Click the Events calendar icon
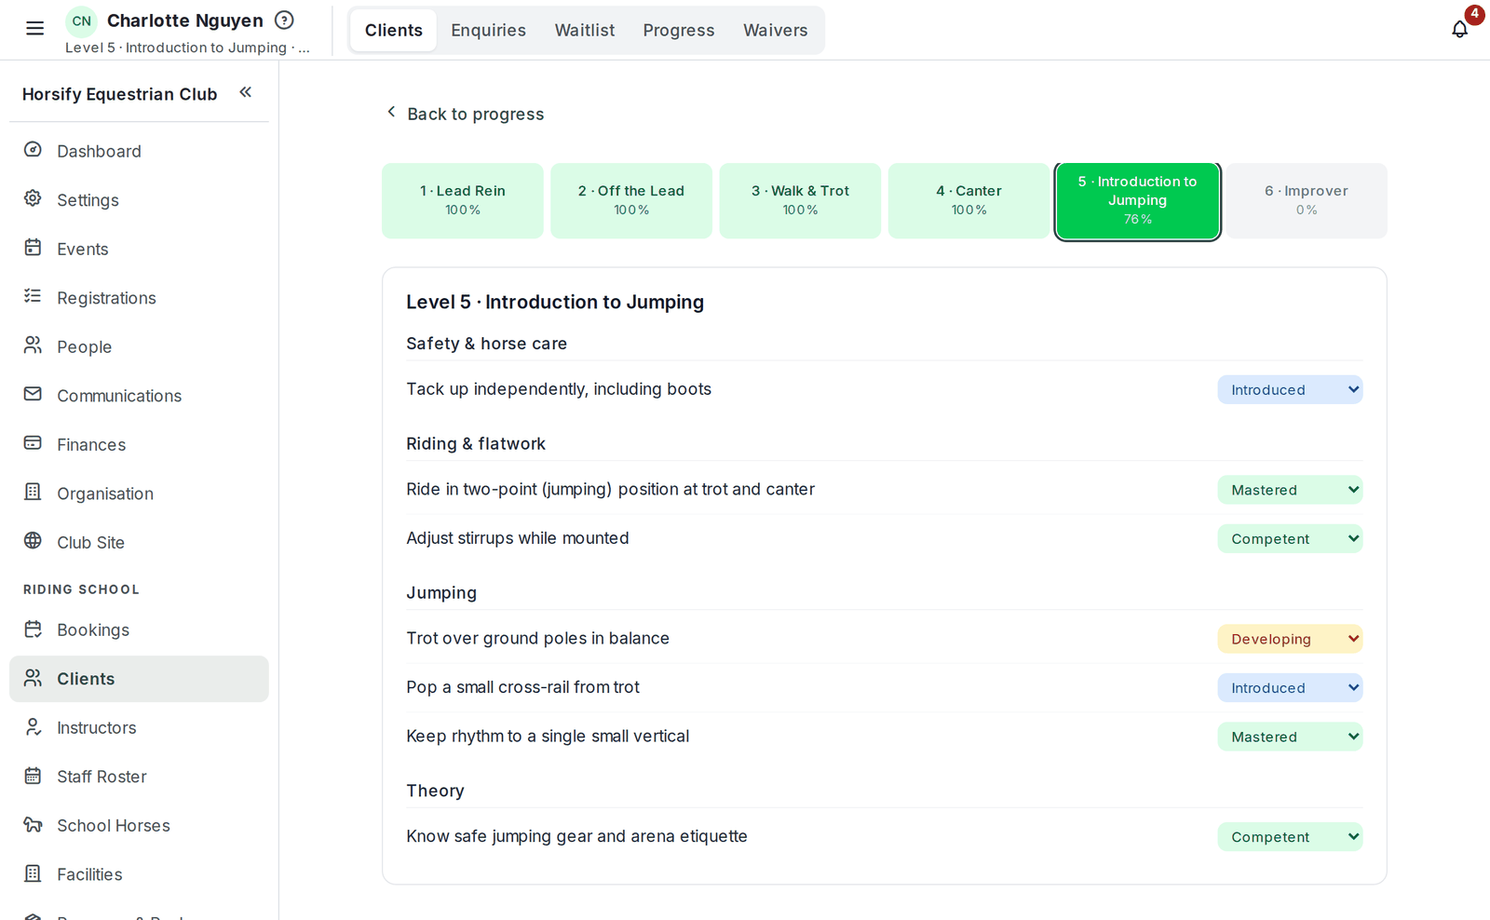The width and height of the screenshot is (1490, 920). pyautogui.click(x=33, y=248)
